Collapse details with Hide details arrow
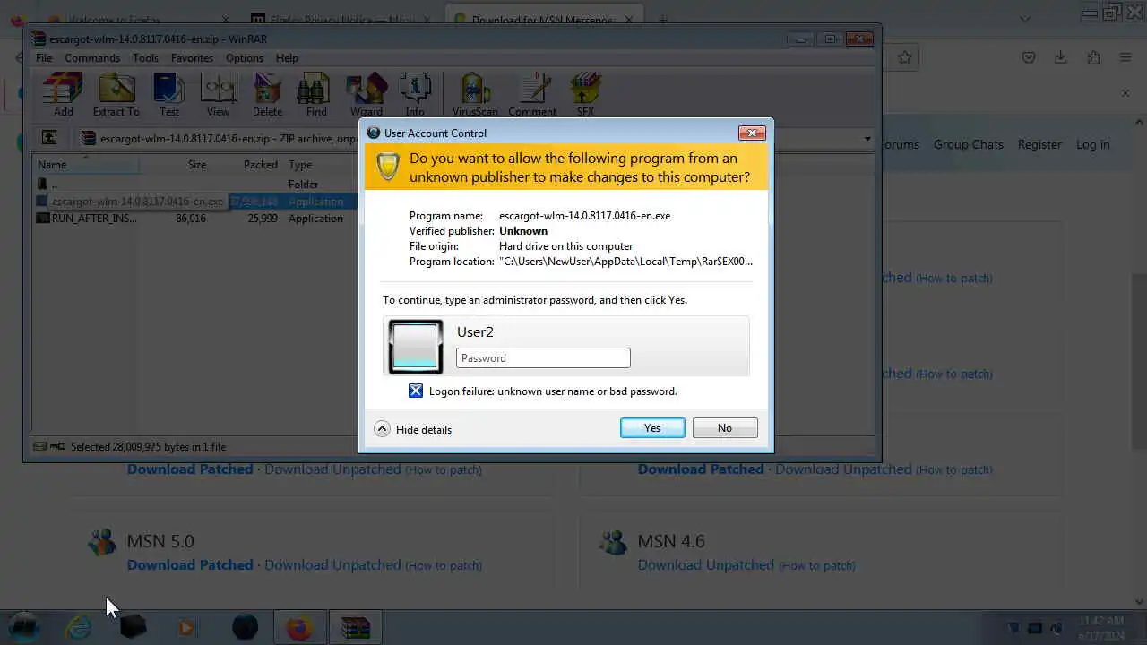 (x=382, y=429)
